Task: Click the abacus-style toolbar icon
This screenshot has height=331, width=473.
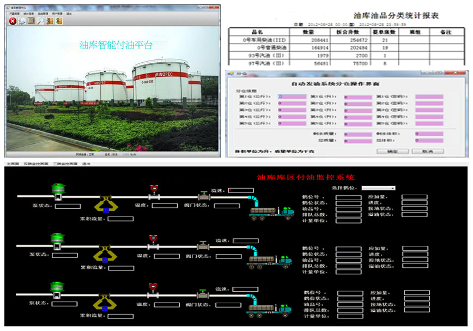Action: pyautogui.click(x=31, y=21)
